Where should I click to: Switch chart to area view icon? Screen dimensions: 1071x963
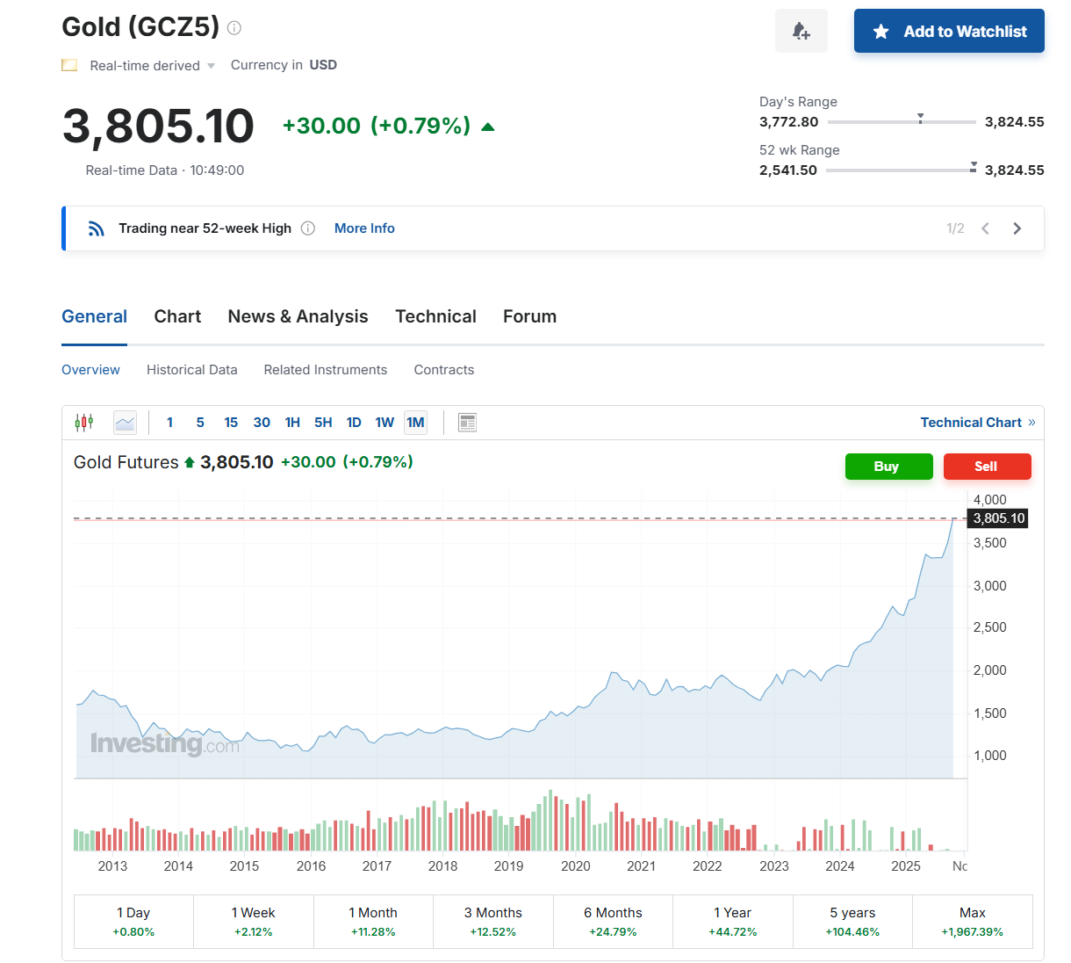tap(126, 423)
